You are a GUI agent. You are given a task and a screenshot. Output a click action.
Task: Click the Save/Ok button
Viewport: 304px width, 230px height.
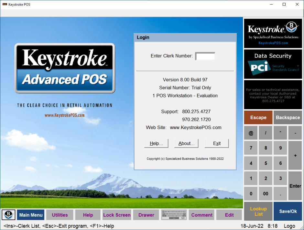click(288, 211)
